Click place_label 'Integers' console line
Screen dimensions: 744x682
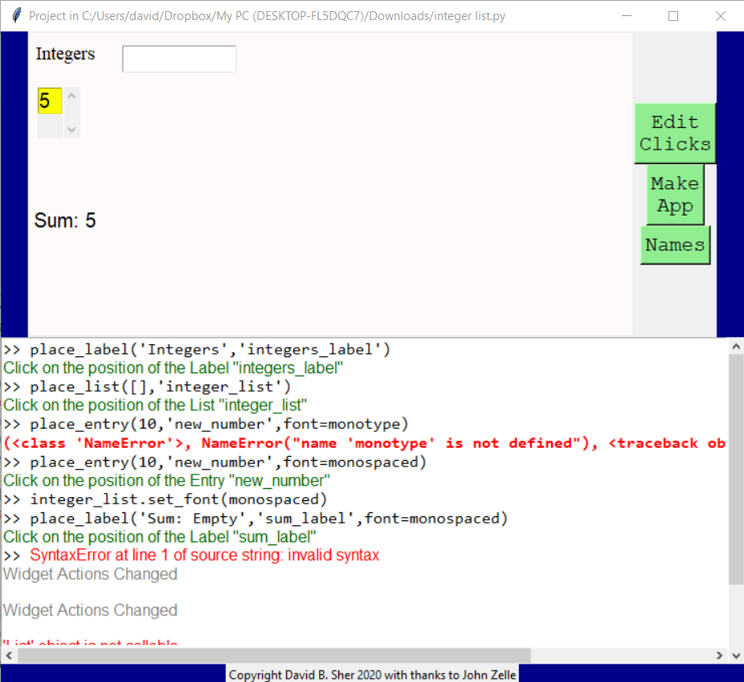pos(197,350)
